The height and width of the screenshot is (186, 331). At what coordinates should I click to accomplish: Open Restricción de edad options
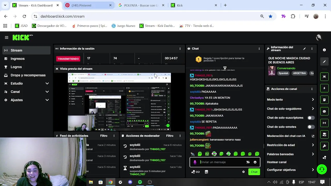[x=290, y=145]
